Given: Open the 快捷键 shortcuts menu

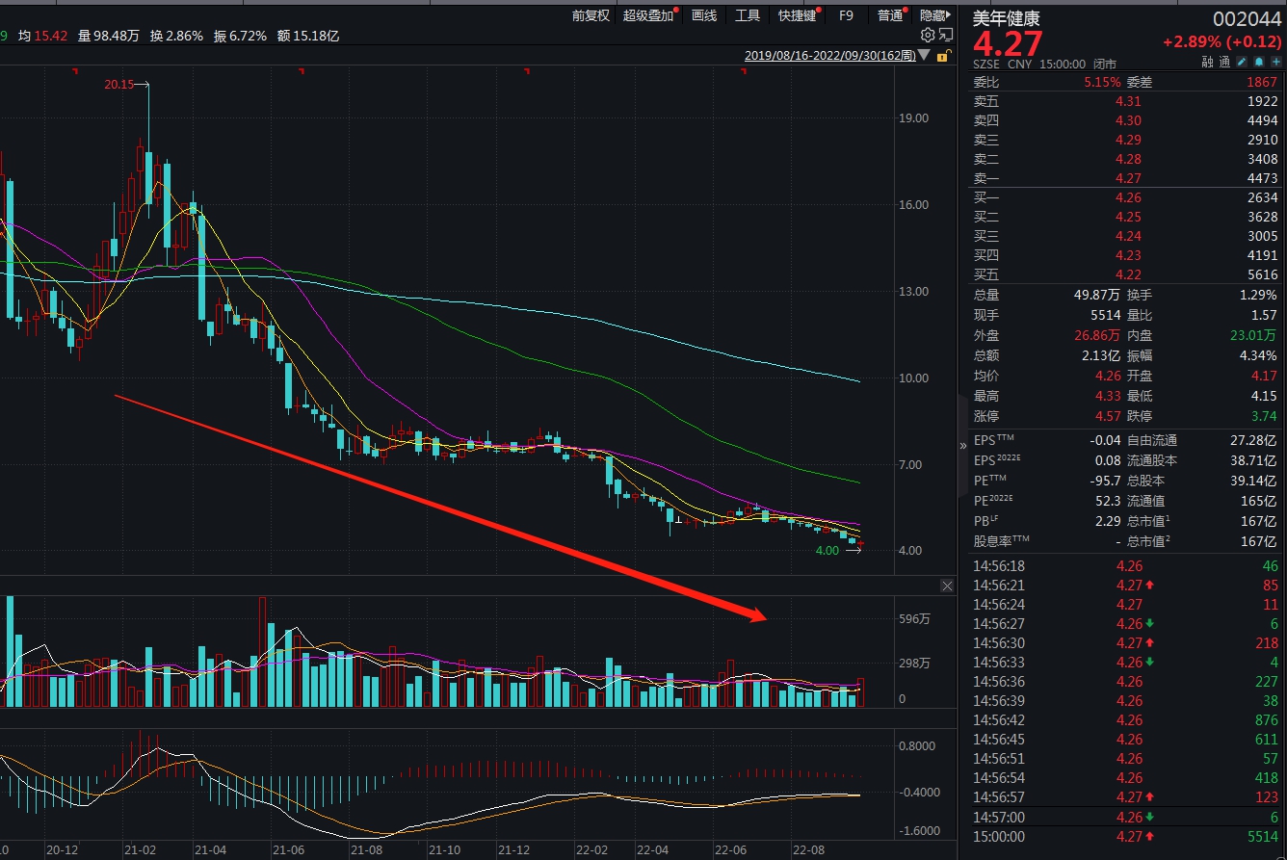Looking at the screenshot, I should click(x=798, y=15).
